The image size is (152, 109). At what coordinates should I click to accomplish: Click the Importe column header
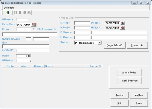coord(91,66)
